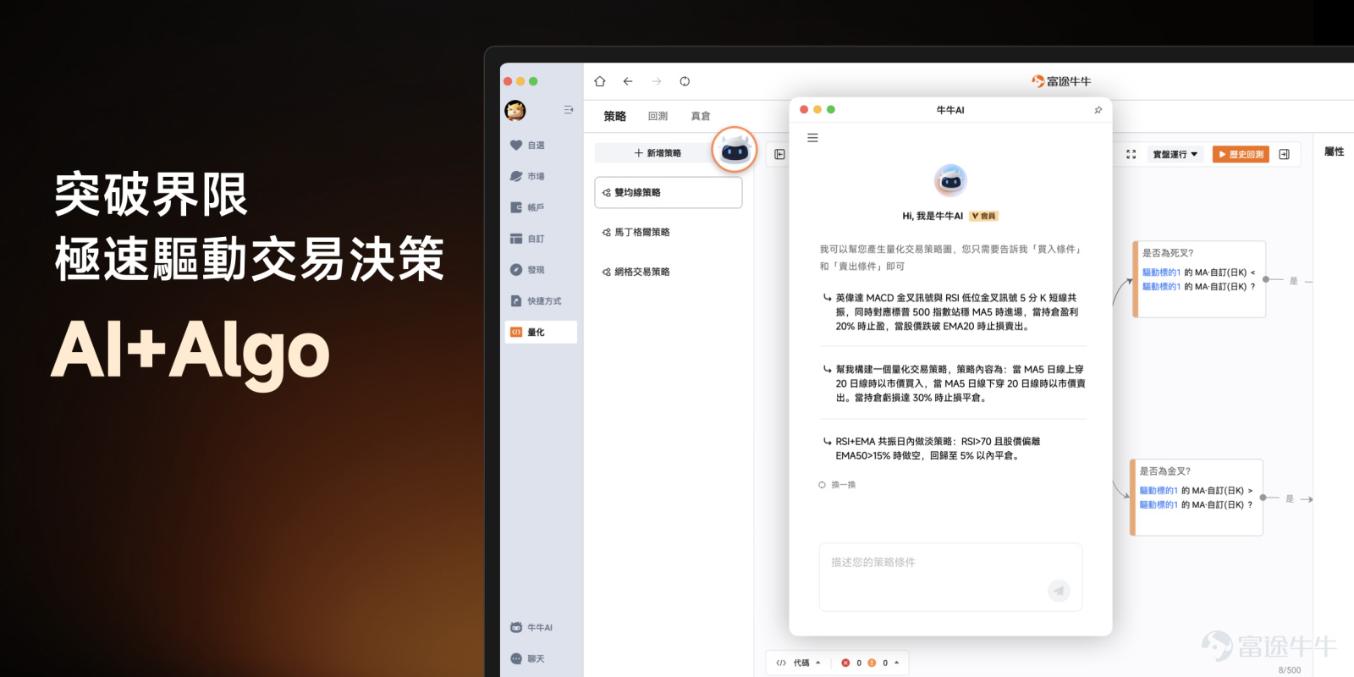Click the 代碼 code brackets icon

(781, 663)
